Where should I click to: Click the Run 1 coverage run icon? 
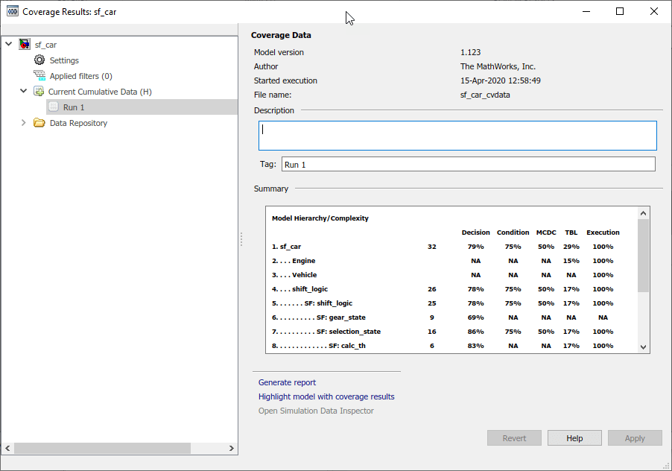tap(53, 107)
